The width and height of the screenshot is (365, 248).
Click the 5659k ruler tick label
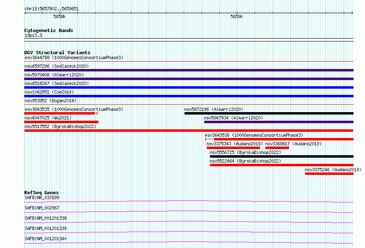(x=237, y=16)
